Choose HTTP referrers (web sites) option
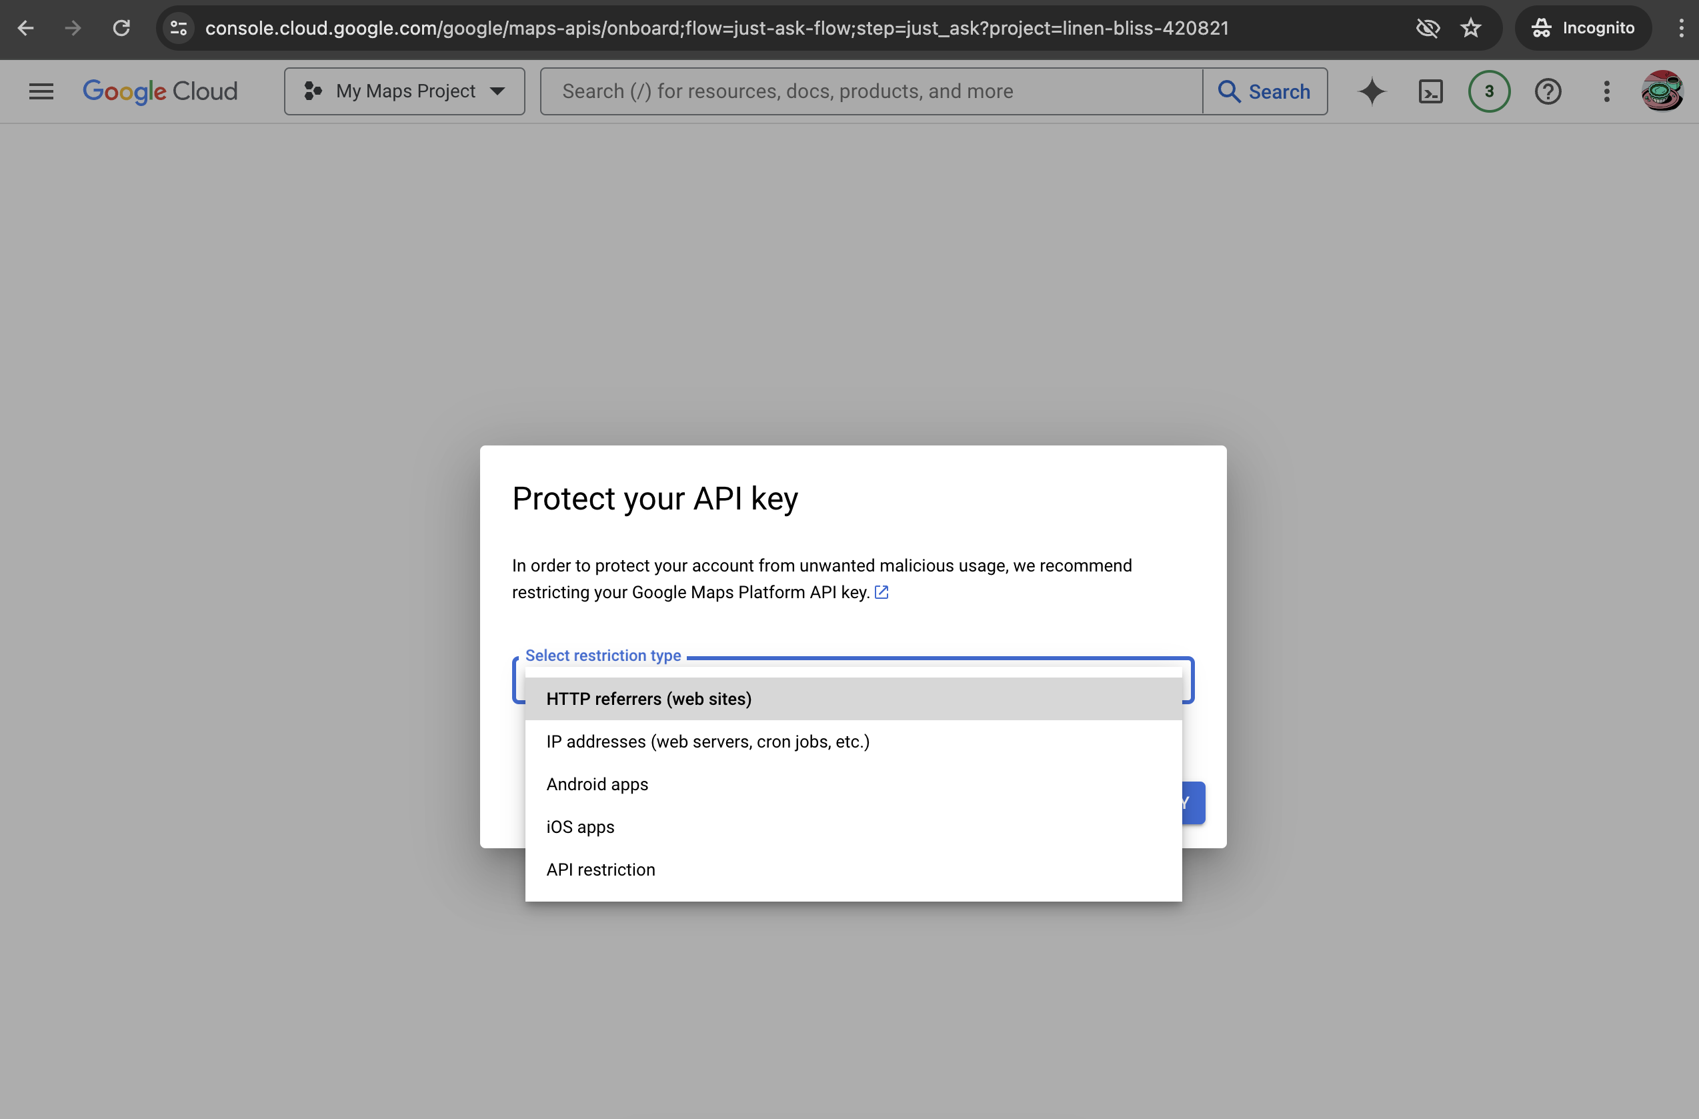The width and height of the screenshot is (1699, 1119). pyautogui.click(x=853, y=698)
